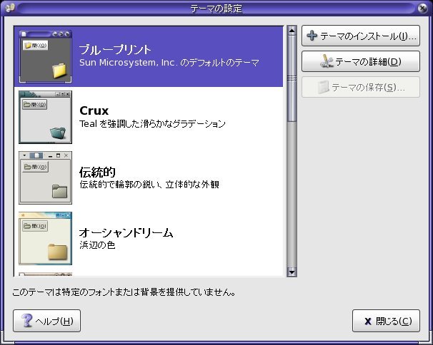The height and width of the screenshot is (345, 433).
Task: Click the scrollbar down arrow
Action: click(292, 272)
